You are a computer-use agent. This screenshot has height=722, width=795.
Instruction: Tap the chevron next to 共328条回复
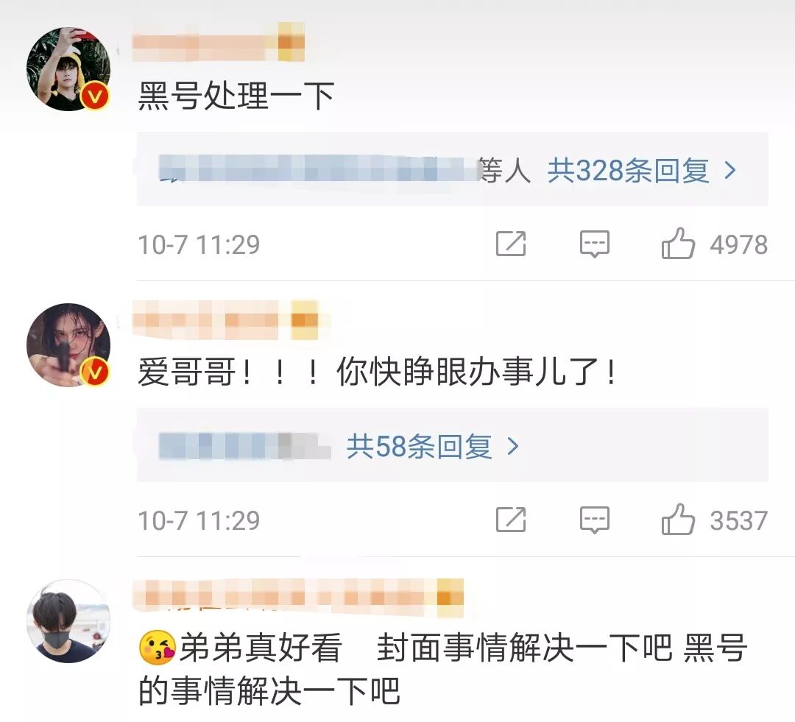coord(729,170)
